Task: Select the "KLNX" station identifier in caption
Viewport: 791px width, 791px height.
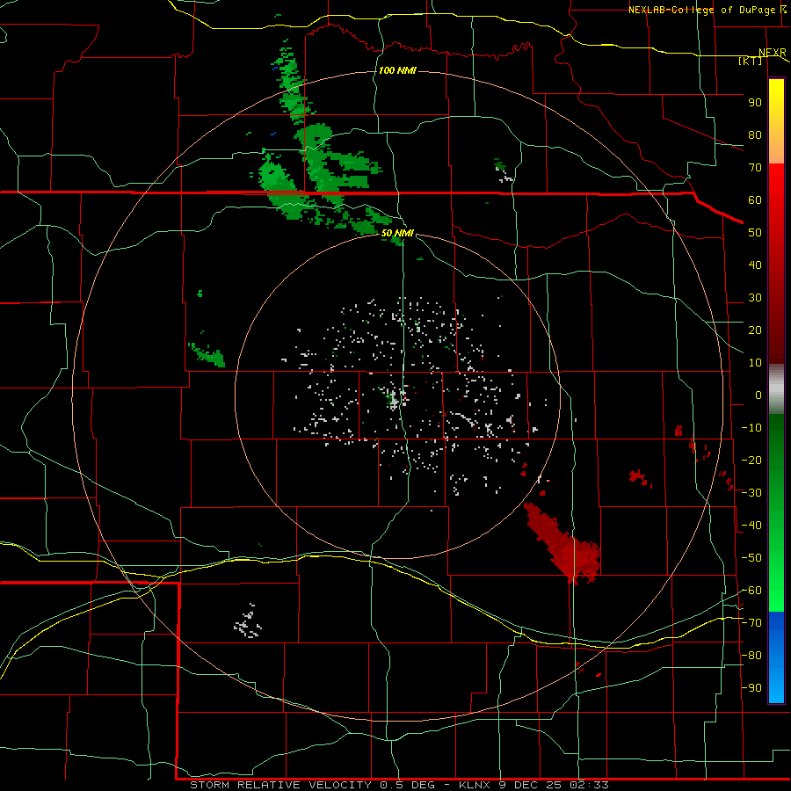Action: [475, 785]
